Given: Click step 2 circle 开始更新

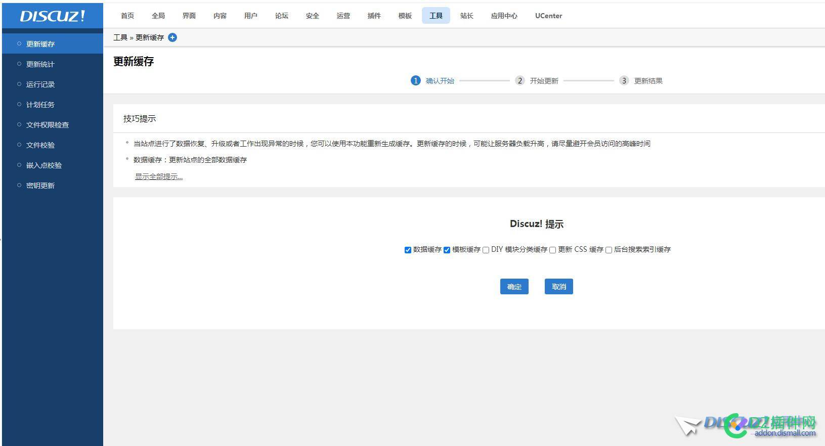Looking at the screenshot, I should click(x=520, y=80).
